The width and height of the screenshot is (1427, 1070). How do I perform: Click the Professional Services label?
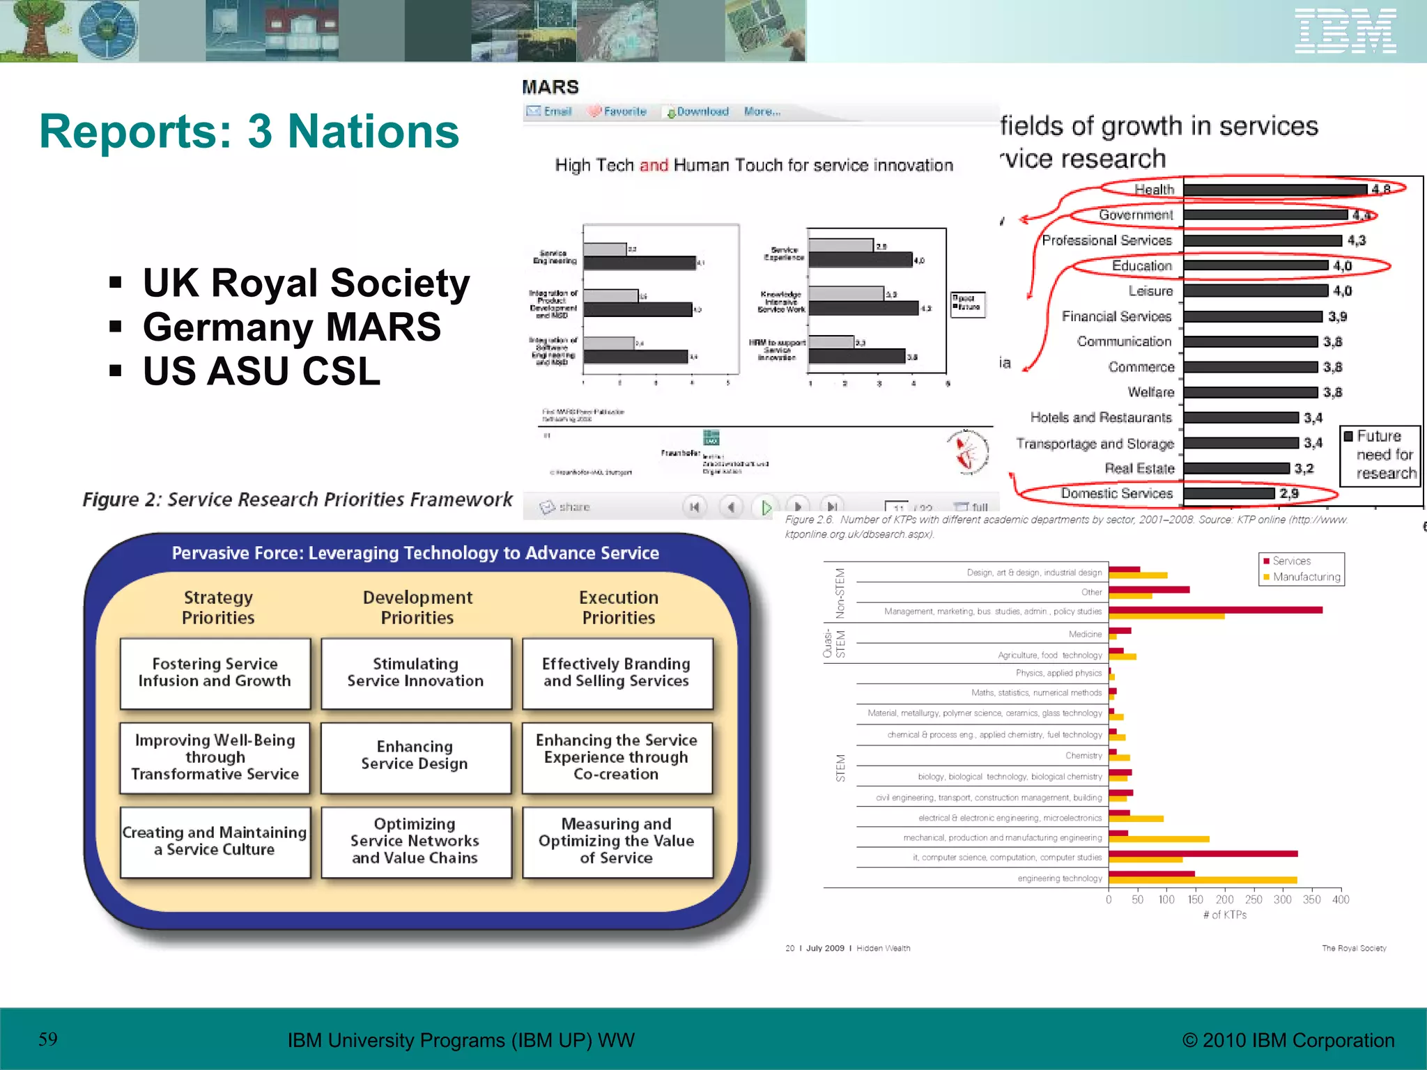pyautogui.click(x=1107, y=240)
